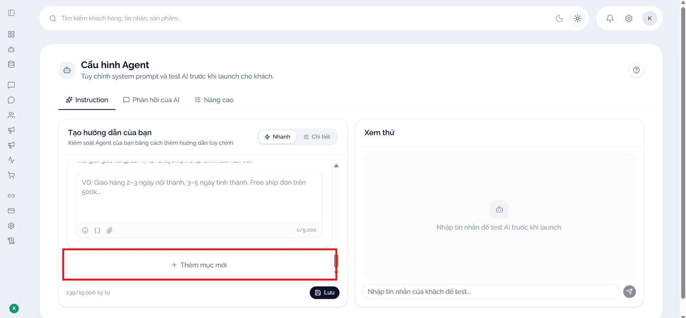This screenshot has height=318, width=686.
Task: Open the activity pulse icon in sidebar
Action: tap(11, 160)
